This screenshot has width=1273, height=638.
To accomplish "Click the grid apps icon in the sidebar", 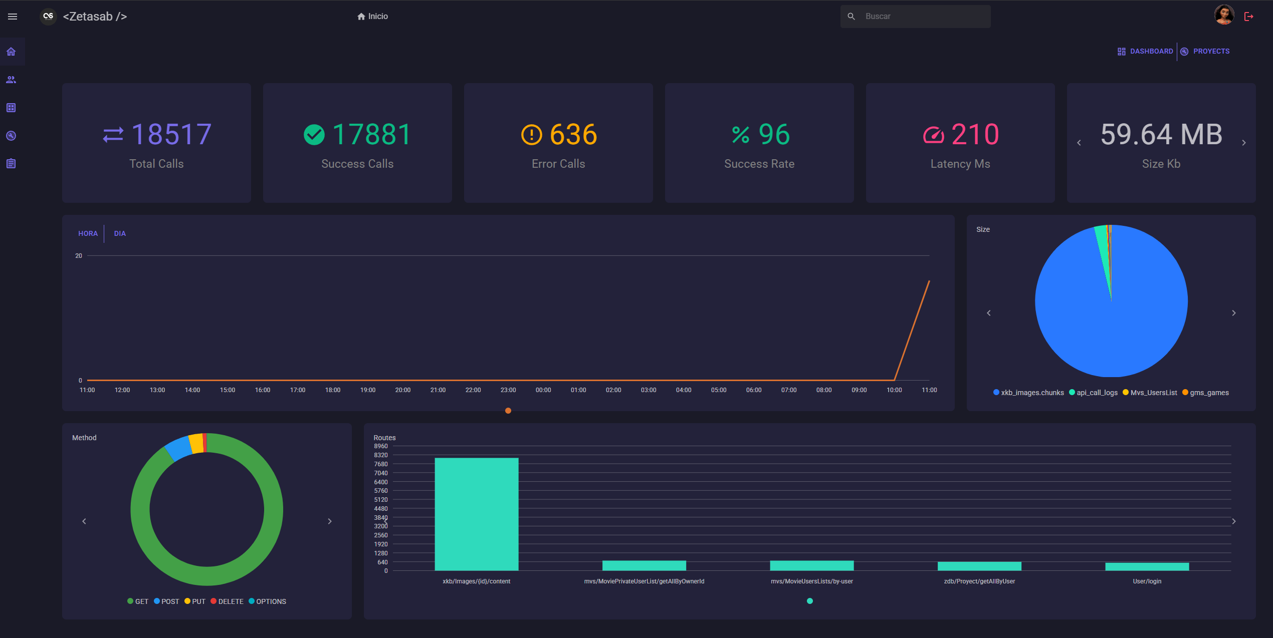I will coord(11,107).
